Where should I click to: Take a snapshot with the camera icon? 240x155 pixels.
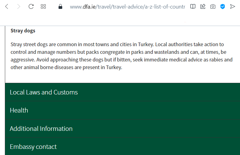click(213, 7)
